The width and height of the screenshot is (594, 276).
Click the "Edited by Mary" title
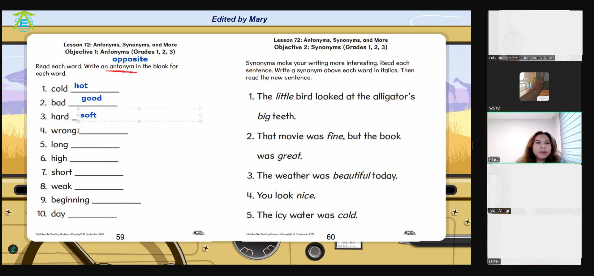239,19
